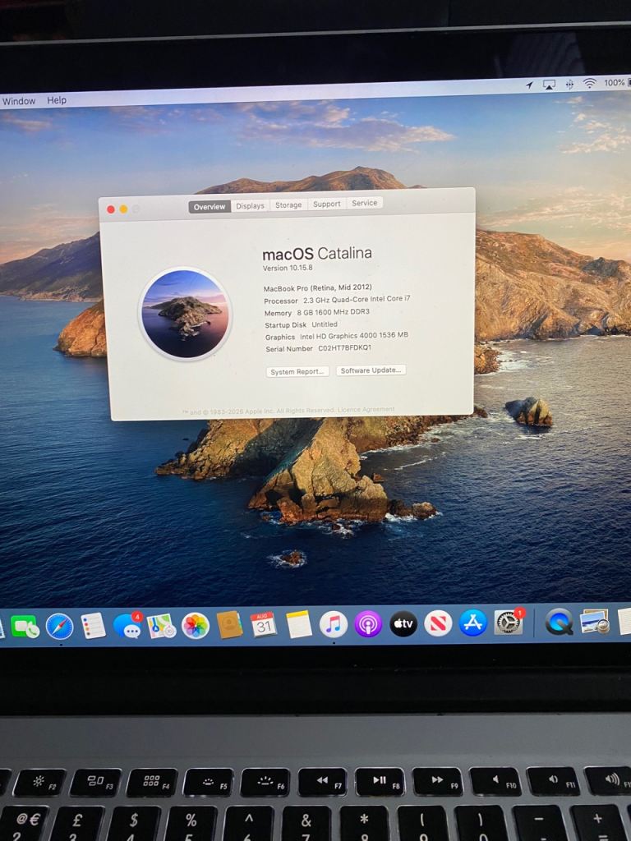This screenshot has width=631, height=841.
Task: Click the System Report button
Action: [297, 372]
